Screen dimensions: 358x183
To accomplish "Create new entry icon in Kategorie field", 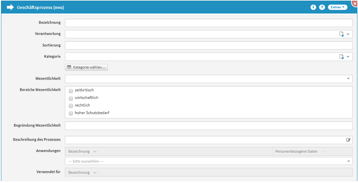I will tap(341, 57).
